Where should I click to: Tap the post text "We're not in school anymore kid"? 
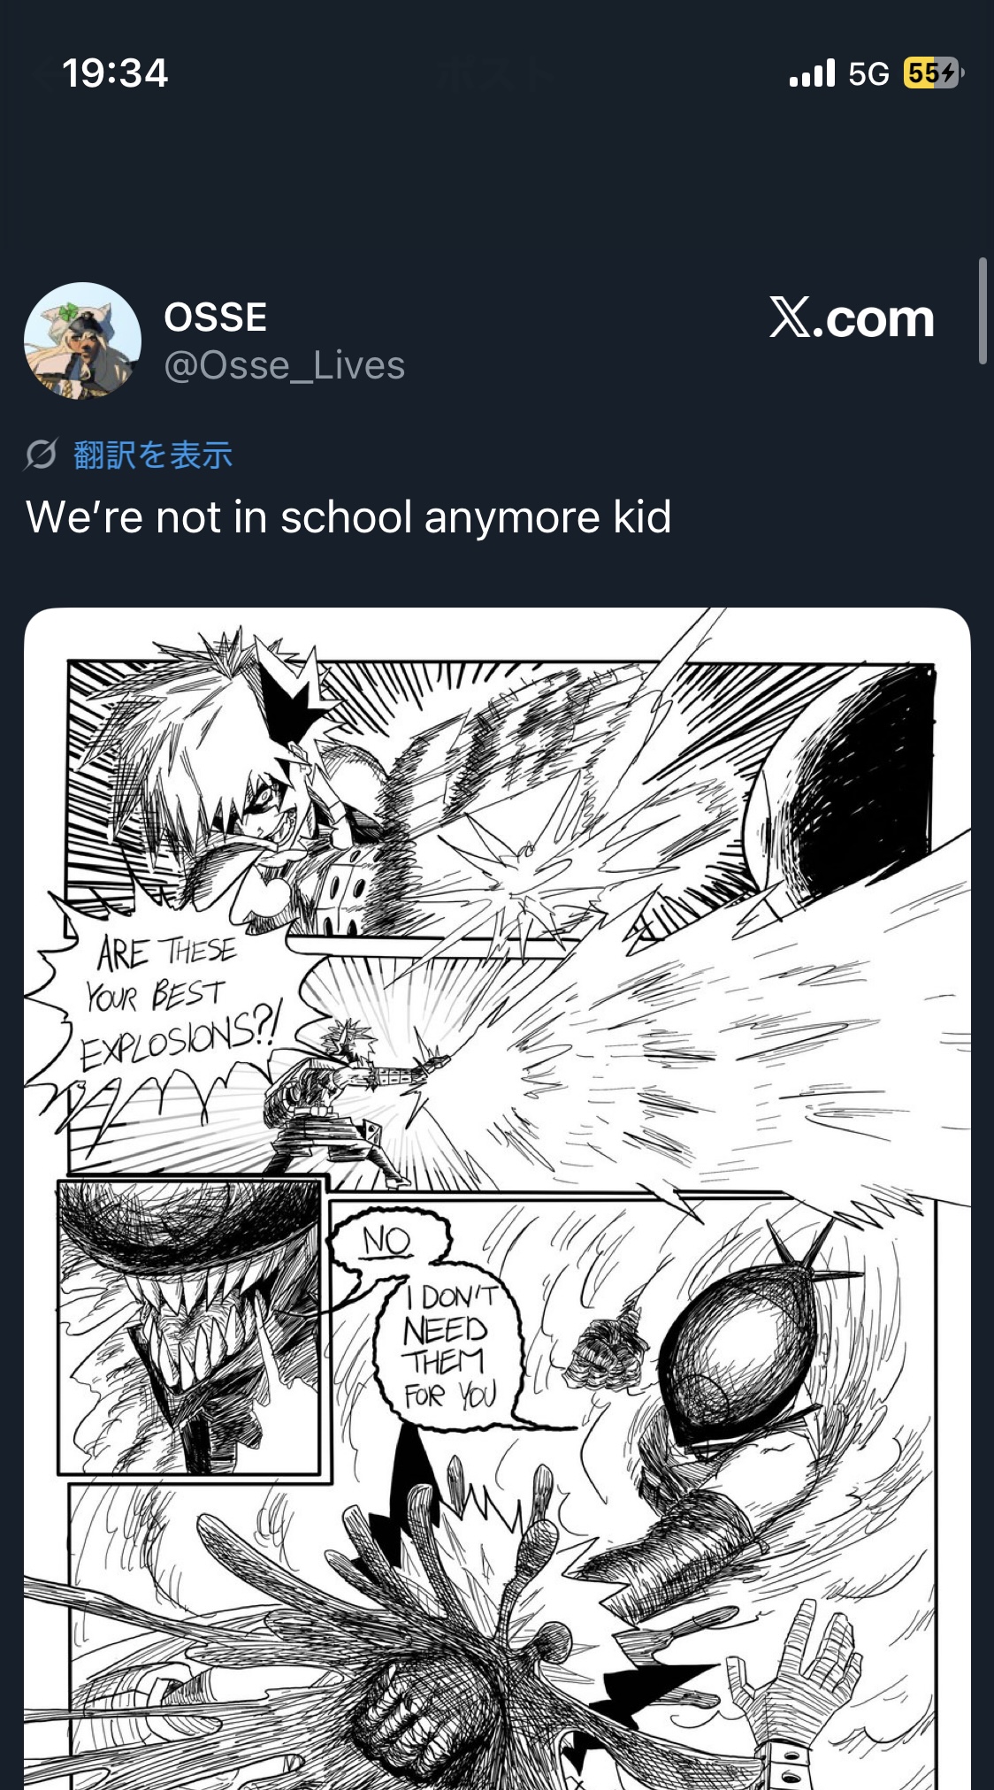pos(348,516)
